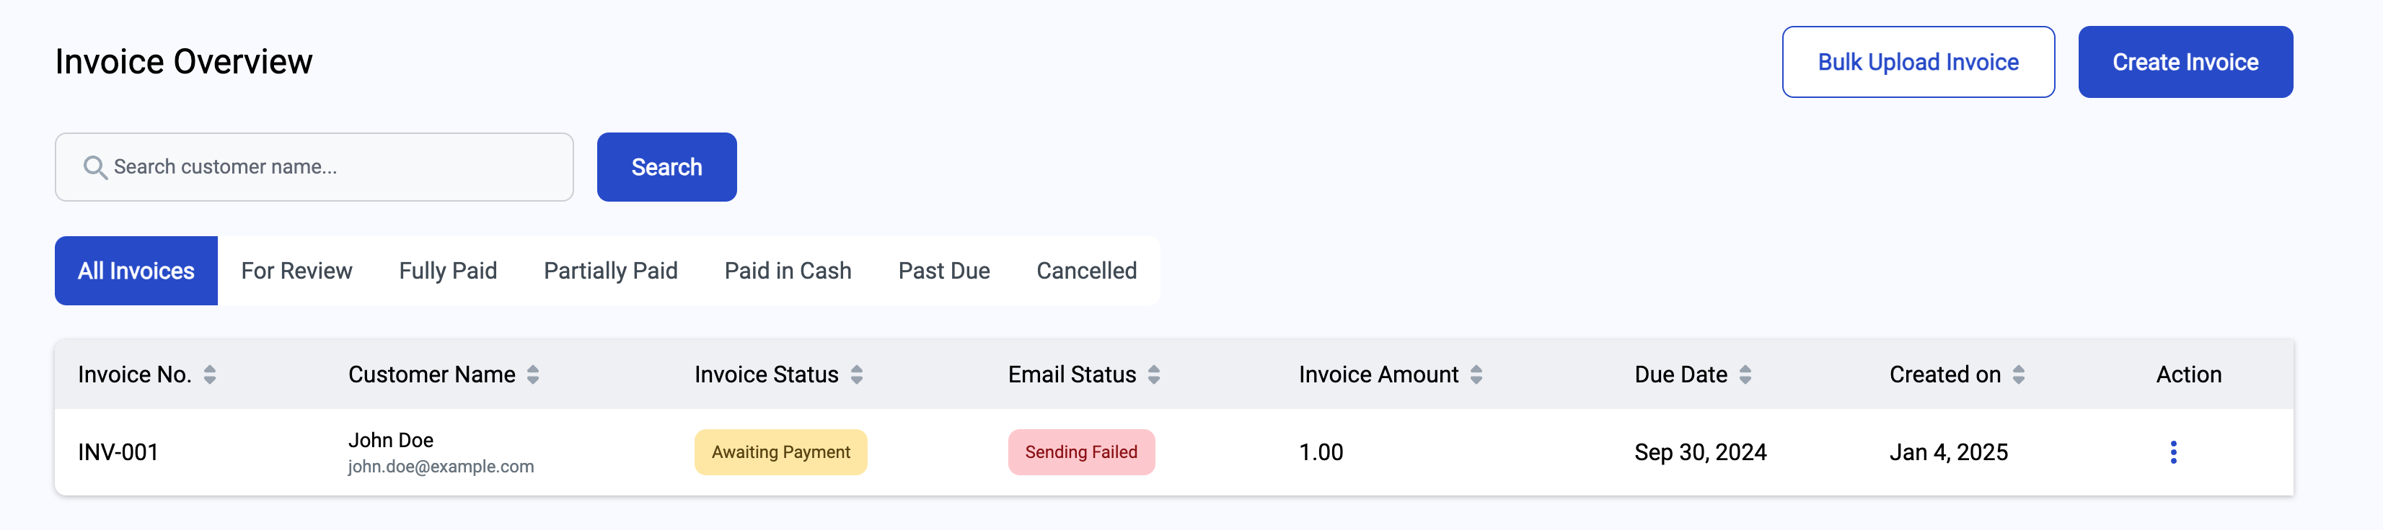Sort by Invoice Status column arrows
Viewport: 2383px width, 530px height.
(857, 375)
